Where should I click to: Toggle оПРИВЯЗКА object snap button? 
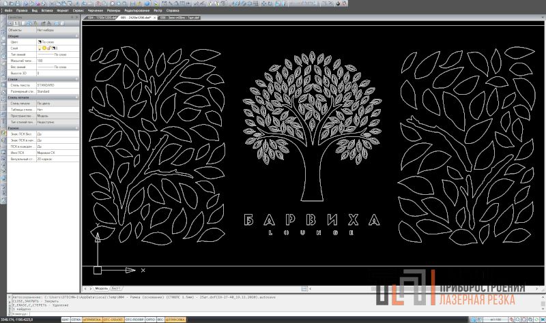92,319
